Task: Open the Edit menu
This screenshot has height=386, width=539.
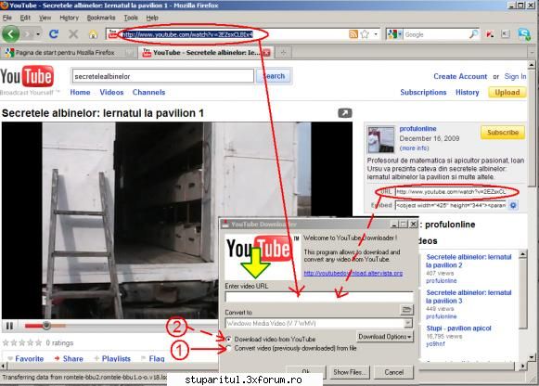Action: click(x=25, y=18)
